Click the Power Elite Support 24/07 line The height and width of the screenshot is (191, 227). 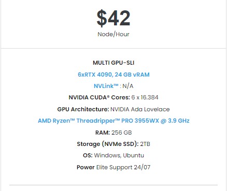113,167
